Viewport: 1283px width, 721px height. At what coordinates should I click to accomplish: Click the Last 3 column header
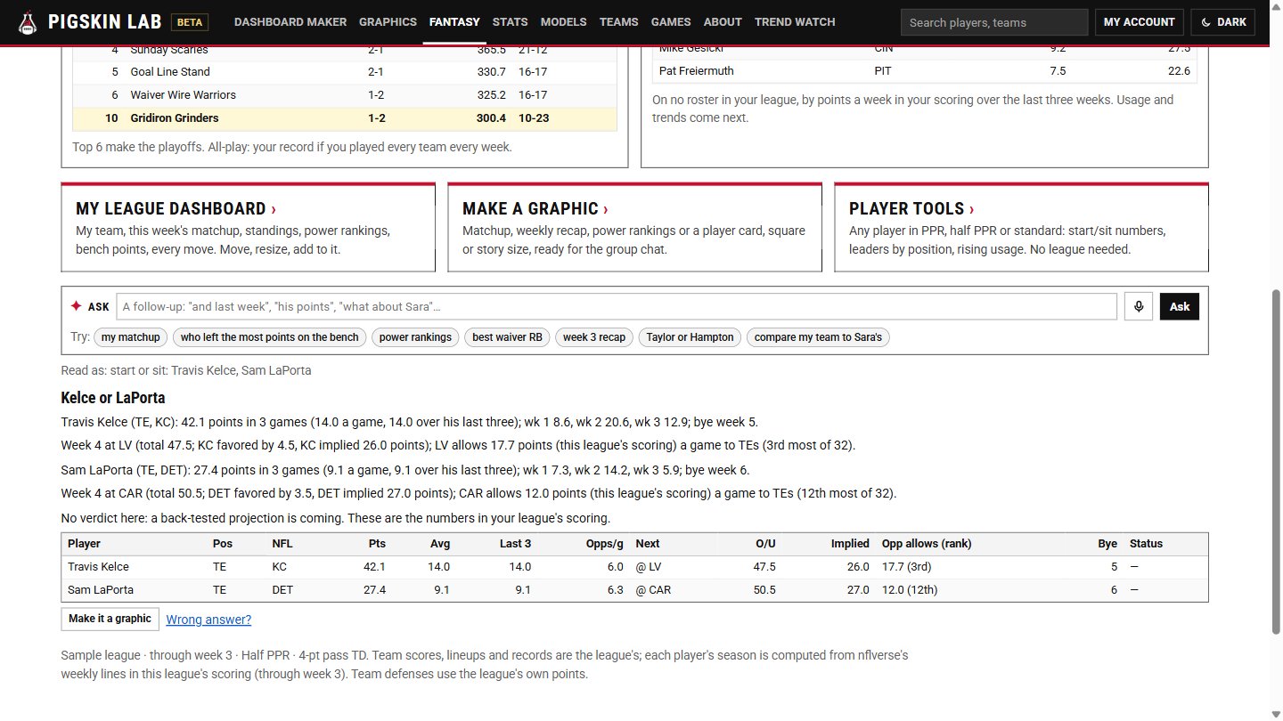(x=515, y=544)
